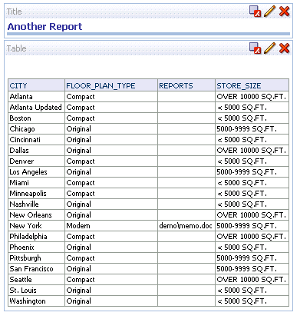This screenshot has width=300, height=319.
Task: Select the San Francisco city cell
Action: point(36,269)
